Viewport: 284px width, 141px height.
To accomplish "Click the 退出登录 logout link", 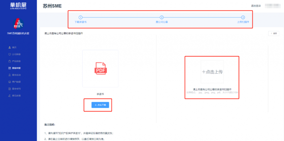I will tap(256, 6).
